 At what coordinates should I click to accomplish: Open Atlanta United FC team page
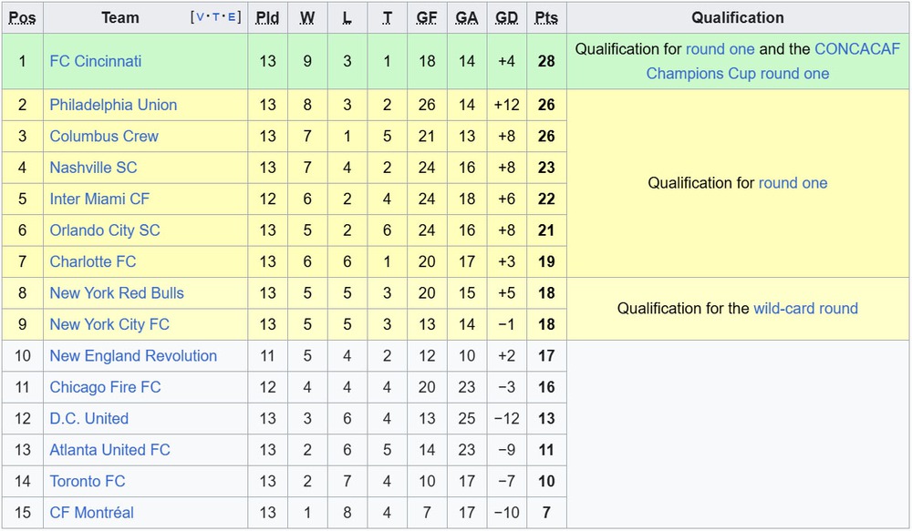coord(109,450)
